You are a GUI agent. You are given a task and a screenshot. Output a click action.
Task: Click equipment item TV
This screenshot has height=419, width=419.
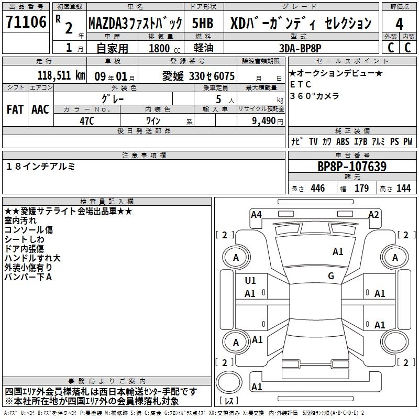point(313,141)
